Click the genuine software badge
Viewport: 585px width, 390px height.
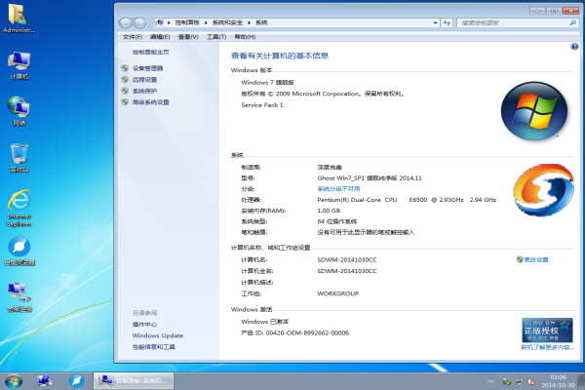click(547, 330)
